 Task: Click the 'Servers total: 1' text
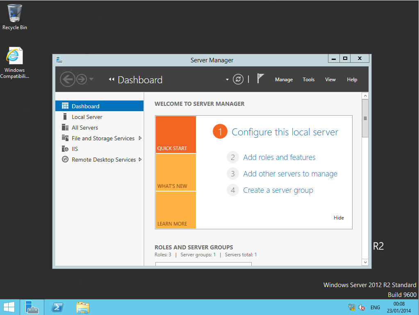click(x=241, y=255)
